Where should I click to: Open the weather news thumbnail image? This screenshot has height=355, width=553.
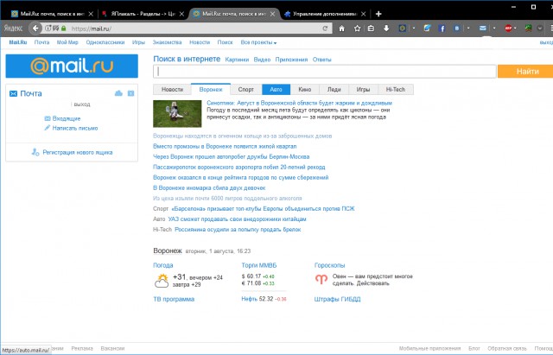click(177, 113)
